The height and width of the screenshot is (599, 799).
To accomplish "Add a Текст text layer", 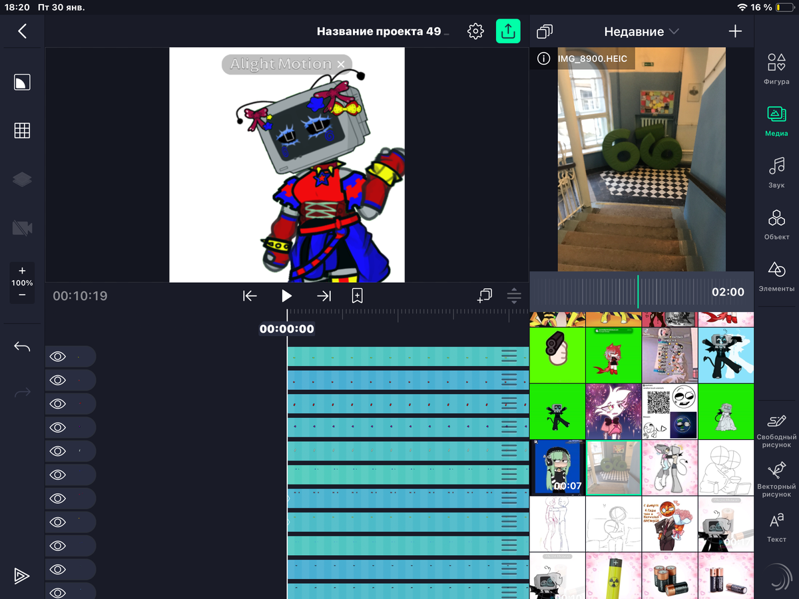I will (x=776, y=528).
